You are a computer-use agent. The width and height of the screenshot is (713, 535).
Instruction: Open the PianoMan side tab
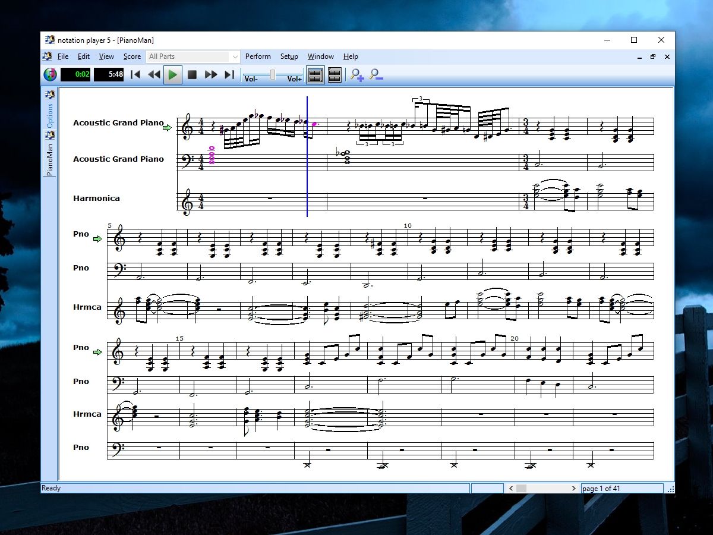click(x=50, y=159)
